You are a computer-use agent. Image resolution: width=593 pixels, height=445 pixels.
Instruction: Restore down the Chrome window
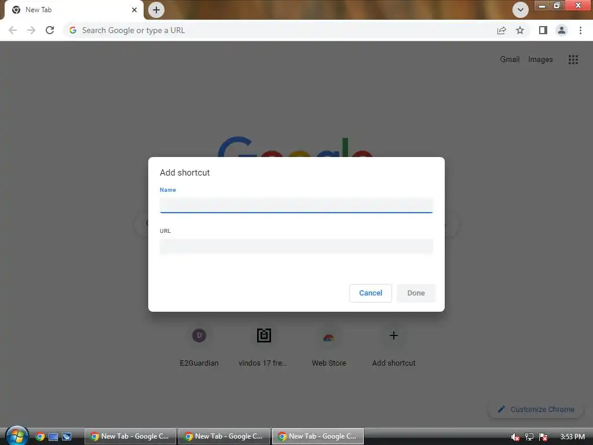coord(557,5)
